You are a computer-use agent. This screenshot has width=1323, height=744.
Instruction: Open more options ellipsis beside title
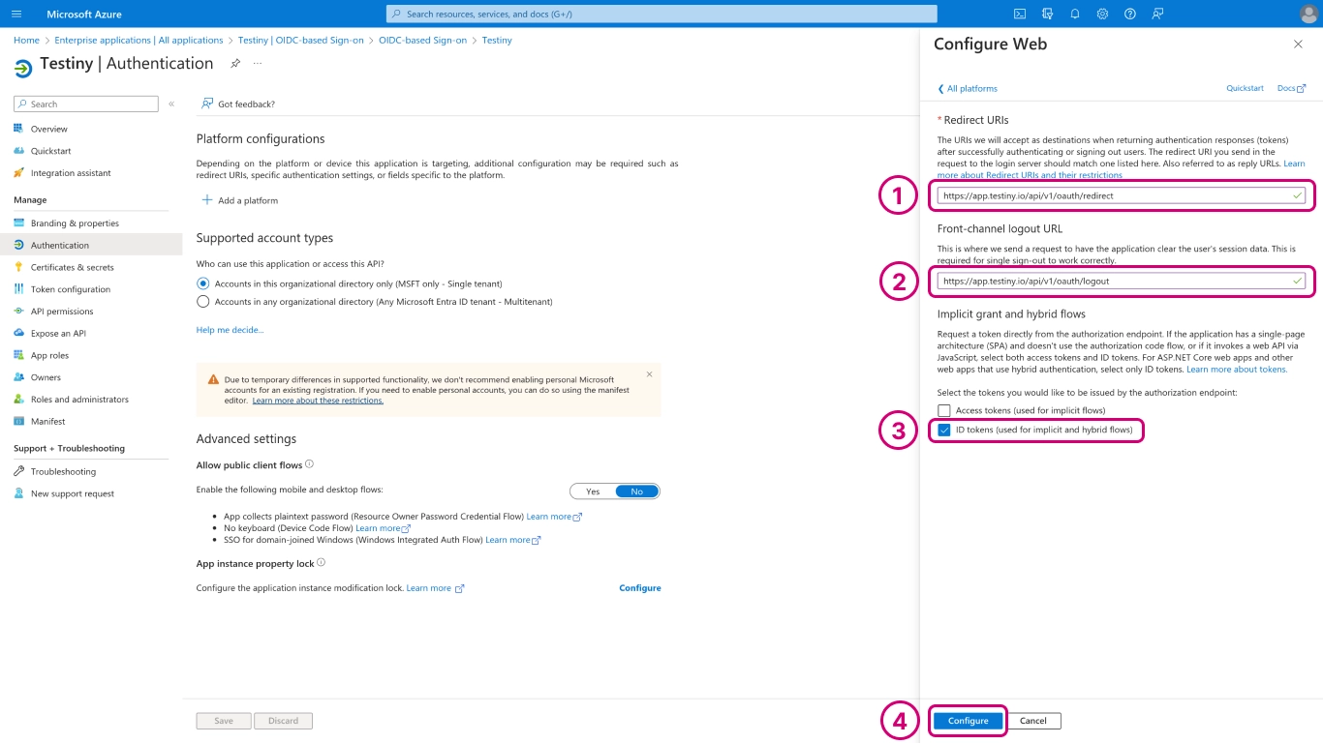258,64
